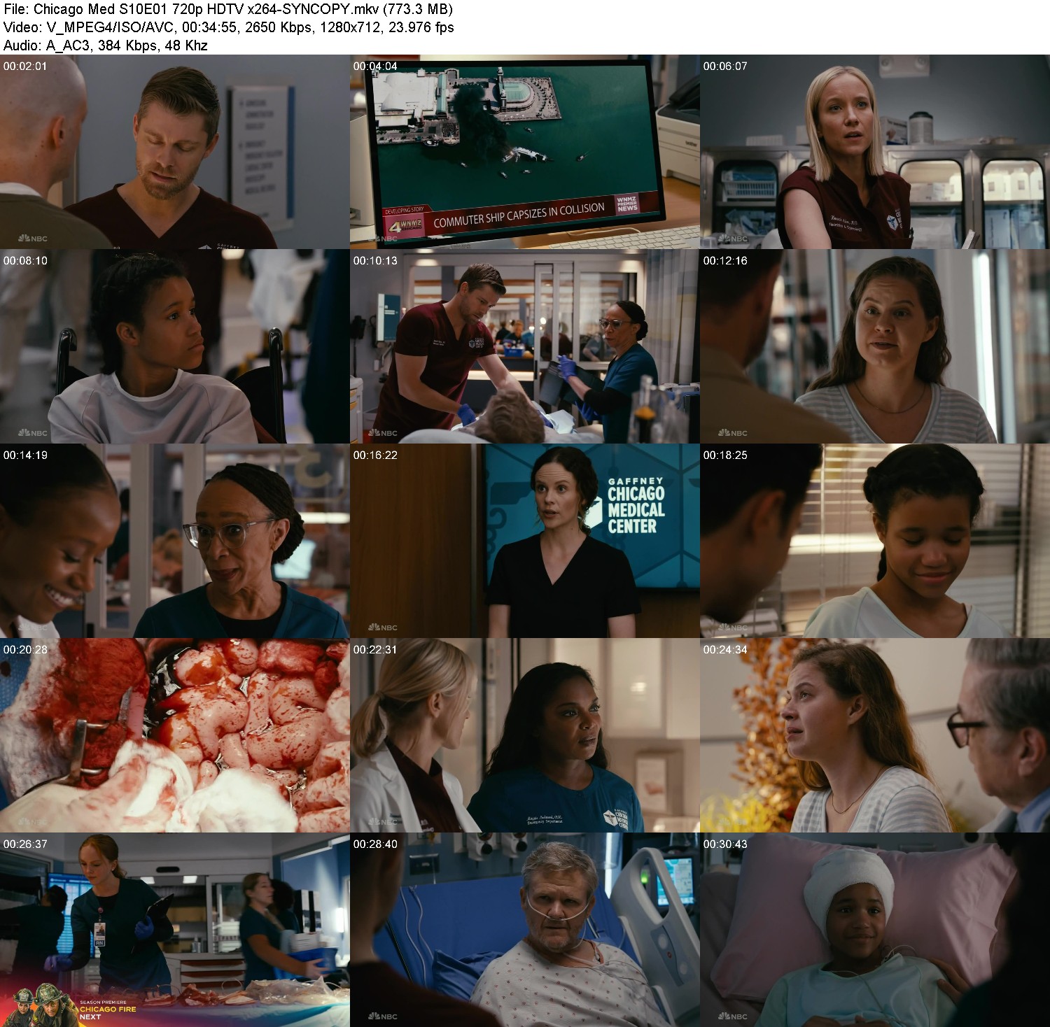1050x1027 pixels.
Task: Select the 00:16:22 Chicago Medical Center frame
Action: (x=524, y=541)
